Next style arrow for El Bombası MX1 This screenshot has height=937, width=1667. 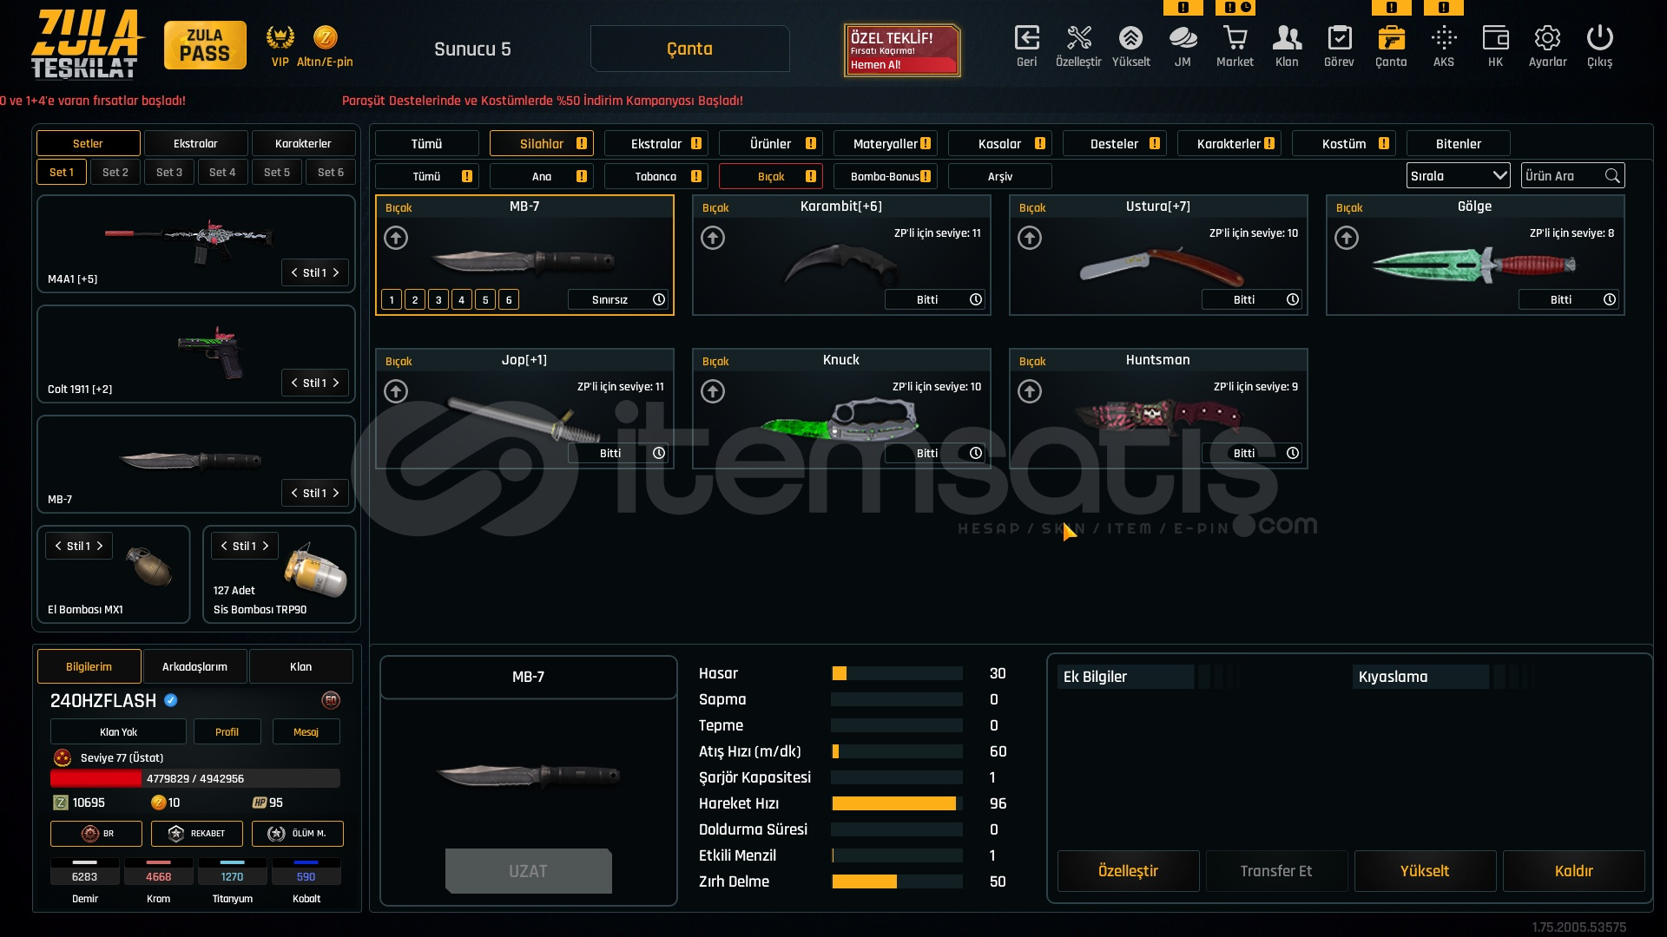click(100, 546)
